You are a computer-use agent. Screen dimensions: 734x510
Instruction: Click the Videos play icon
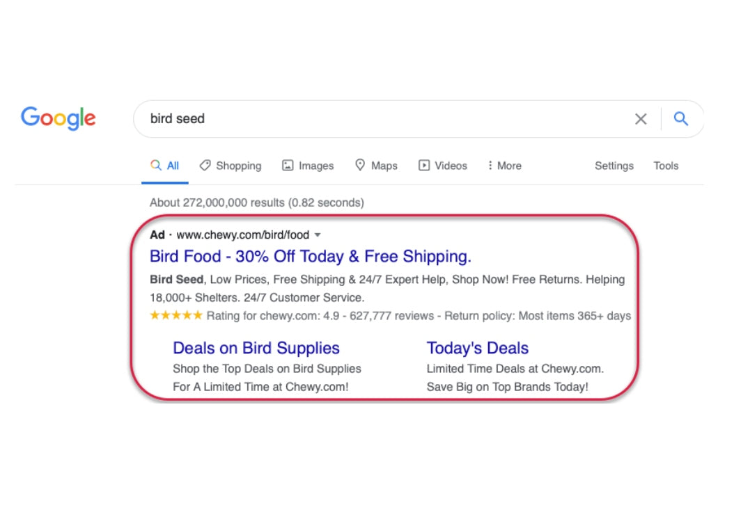(423, 166)
